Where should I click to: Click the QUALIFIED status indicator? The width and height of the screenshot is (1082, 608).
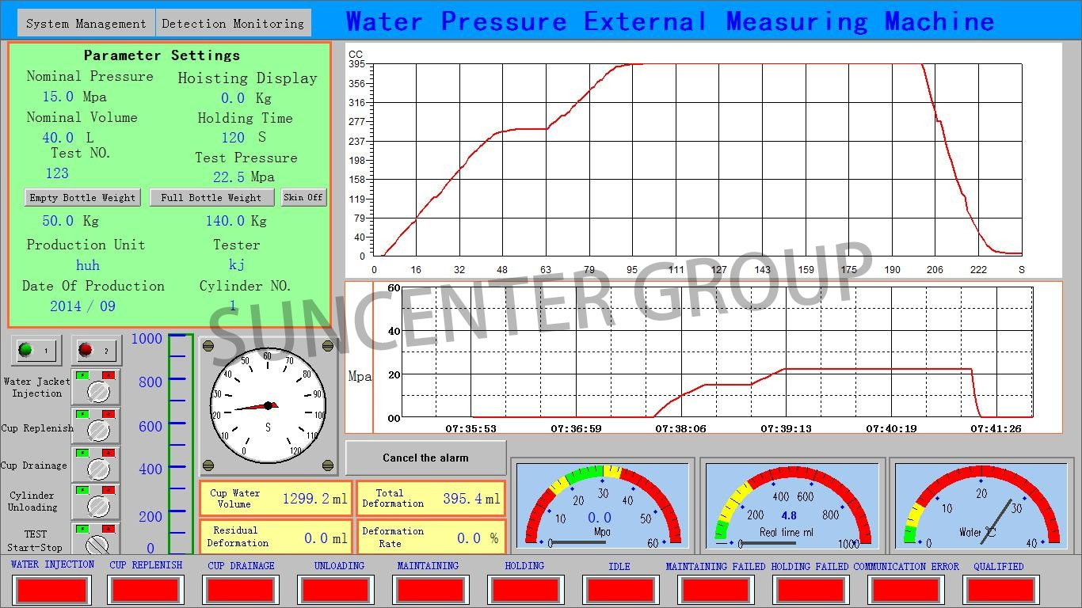click(1000, 590)
